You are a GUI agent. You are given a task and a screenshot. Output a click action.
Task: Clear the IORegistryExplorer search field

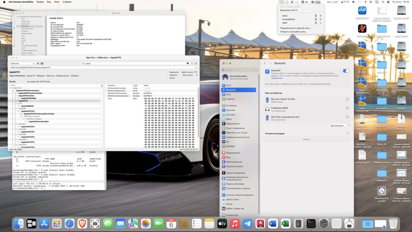(x=187, y=63)
